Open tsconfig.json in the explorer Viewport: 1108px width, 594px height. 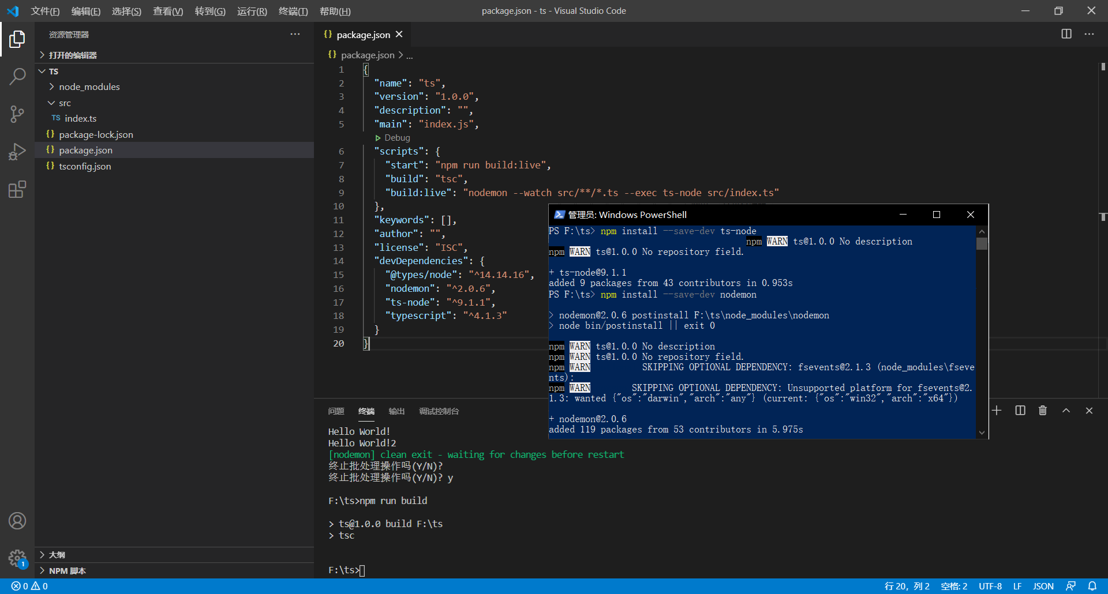85,166
